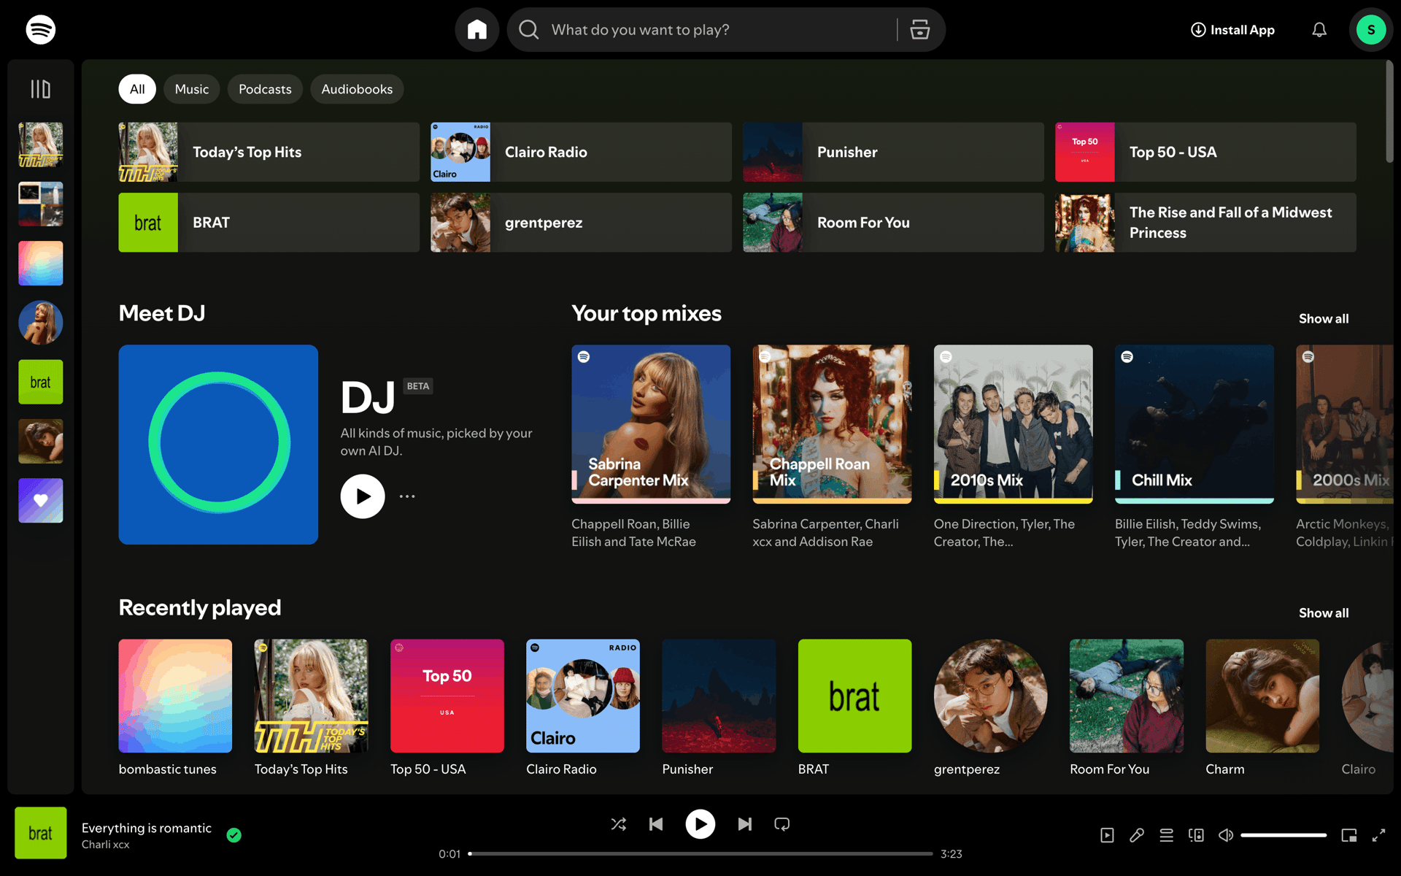Open Rise and Fall of a Midwest Princess tile

[x=1205, y=223]
